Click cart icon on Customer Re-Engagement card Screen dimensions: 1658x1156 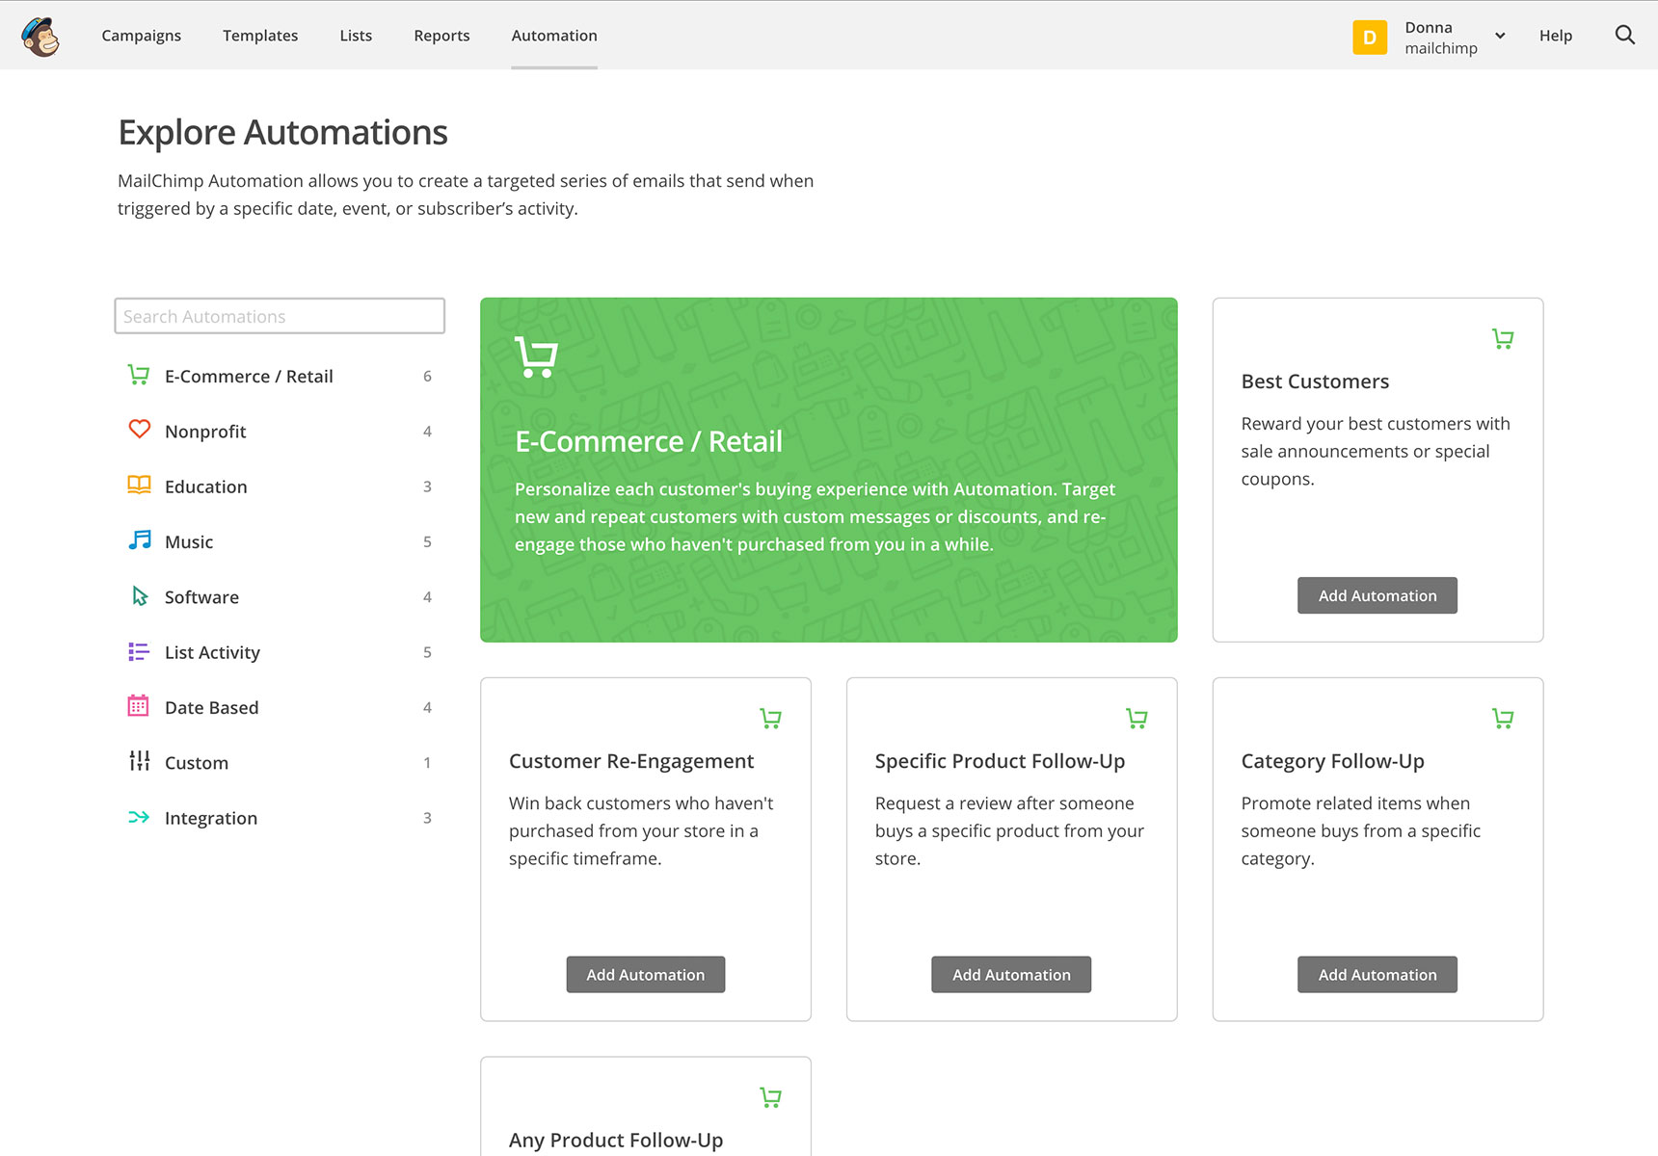pos(770,719)
